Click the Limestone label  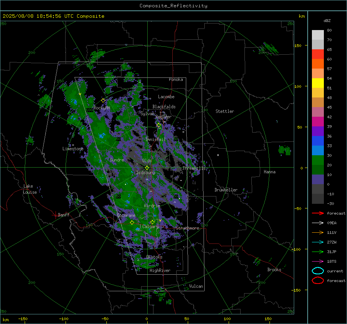73,149
